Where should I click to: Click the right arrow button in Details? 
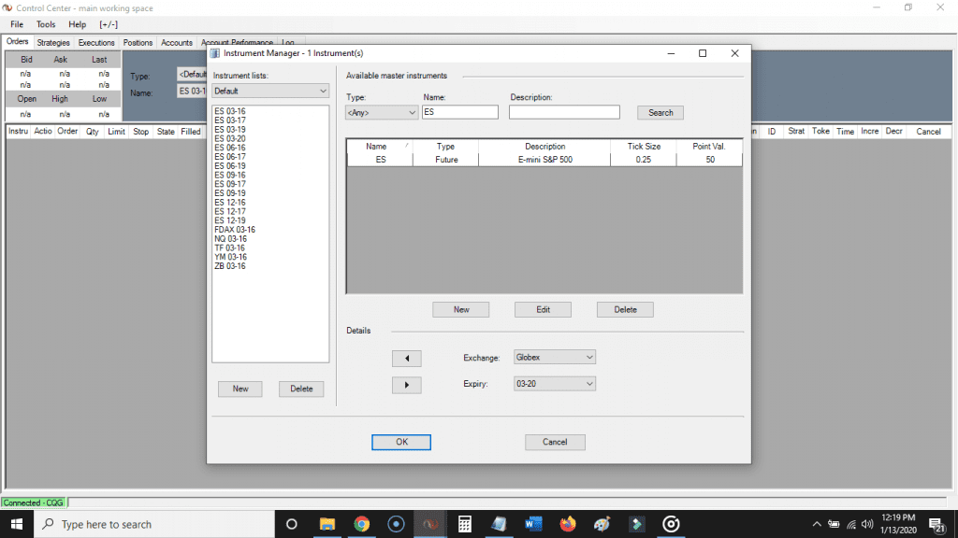pos(406,385)
